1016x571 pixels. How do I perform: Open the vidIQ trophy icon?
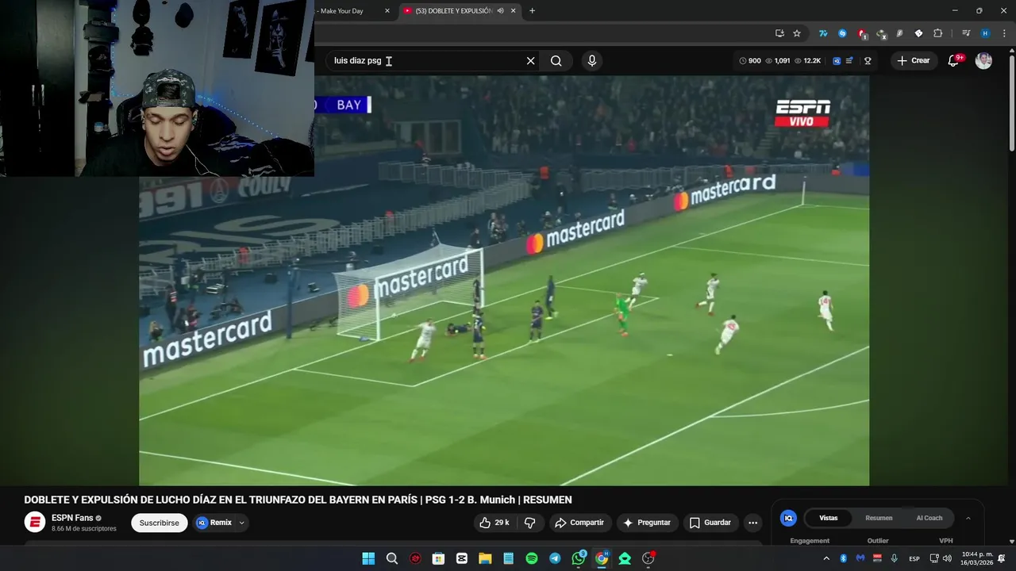pos(868,60)
